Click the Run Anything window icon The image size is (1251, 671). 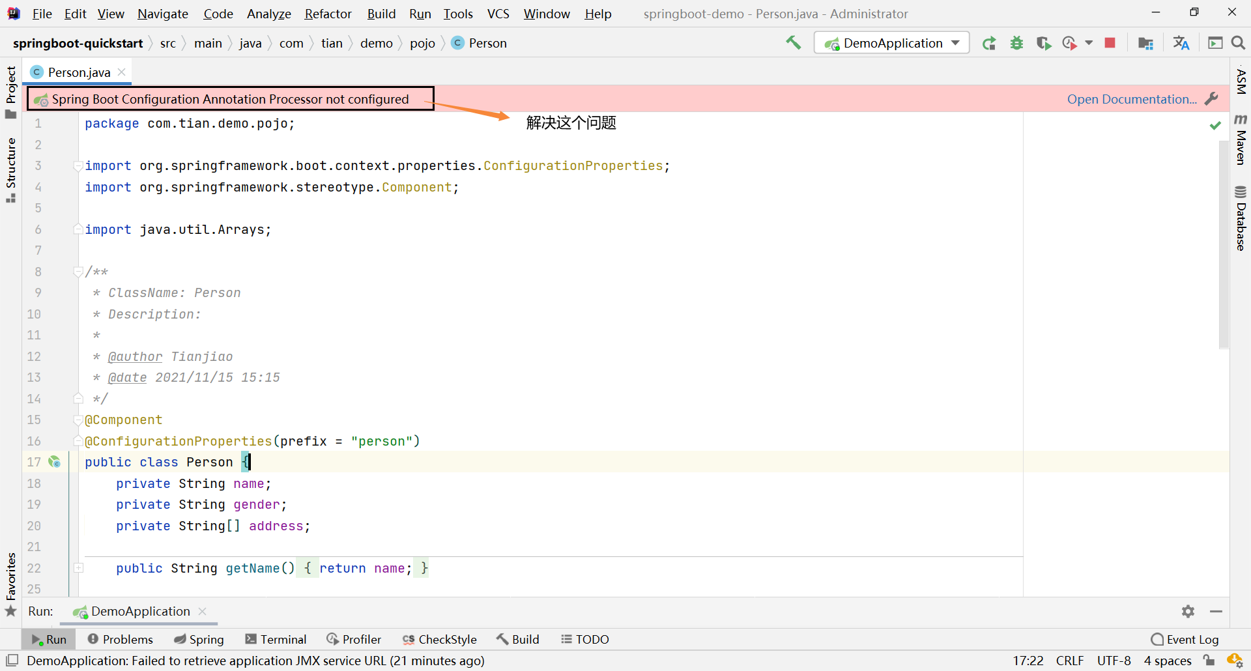pyautogui.click(x=1215, y=43)
